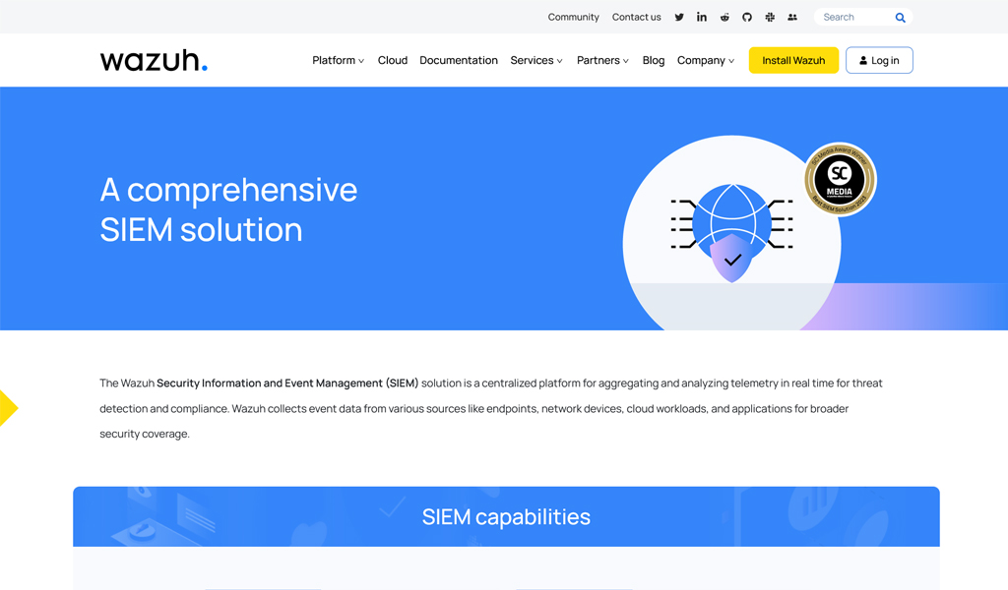Open the Wazuh Twitter page
1008x590 pixels.
click(x=679, y=17)
